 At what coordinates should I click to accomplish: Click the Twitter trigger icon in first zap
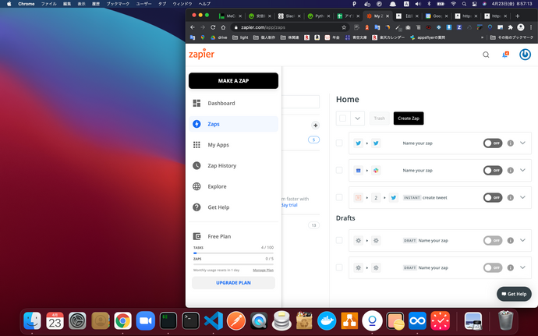pos(358,143)
